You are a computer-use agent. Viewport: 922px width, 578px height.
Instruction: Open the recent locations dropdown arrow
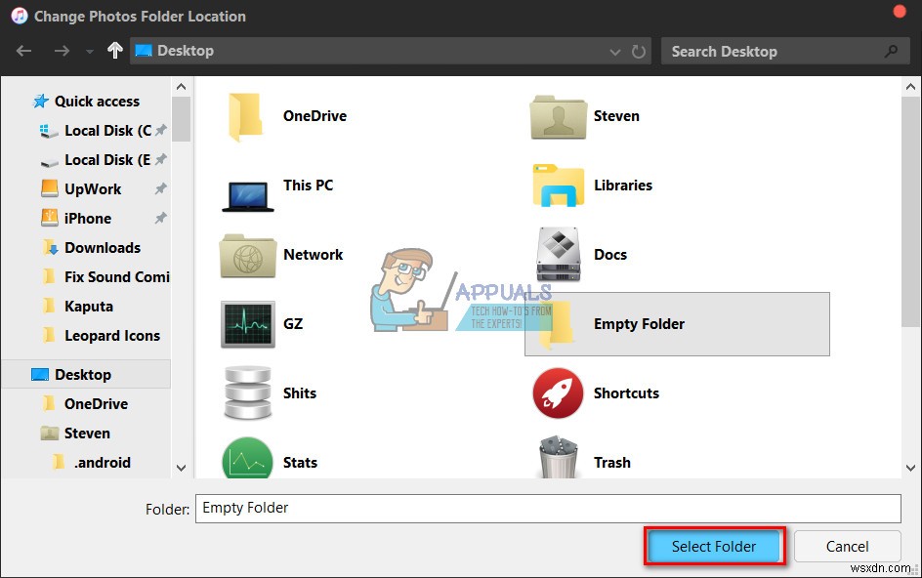pyautogui.click(x=90, y=52)
